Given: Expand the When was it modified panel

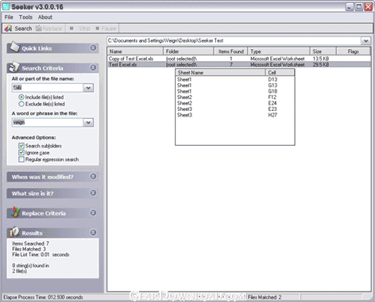Looking at the screenshot, I should click(x=93, y=176).
